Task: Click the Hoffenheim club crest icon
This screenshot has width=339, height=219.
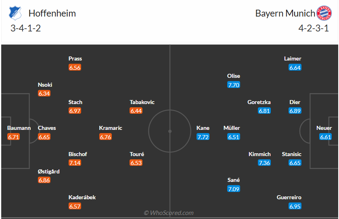Action: 15,14
